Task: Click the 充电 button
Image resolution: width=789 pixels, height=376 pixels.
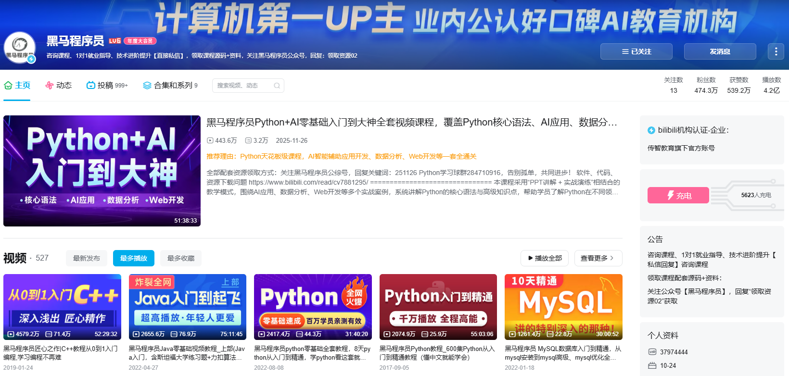Action: tap(678, 195)
